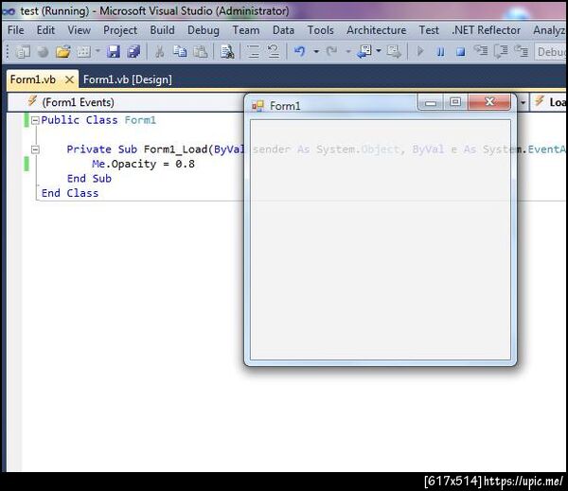Open the Debug menu
Image resolution: width=568 pixels, height=491 pixels.
point(204,30)
